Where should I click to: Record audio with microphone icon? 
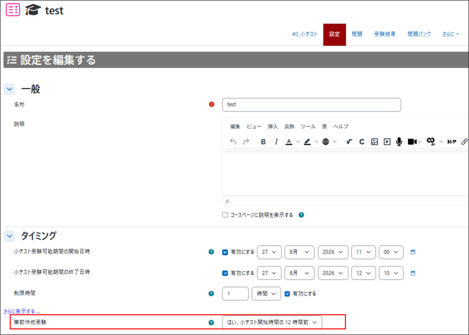(399, 142)
